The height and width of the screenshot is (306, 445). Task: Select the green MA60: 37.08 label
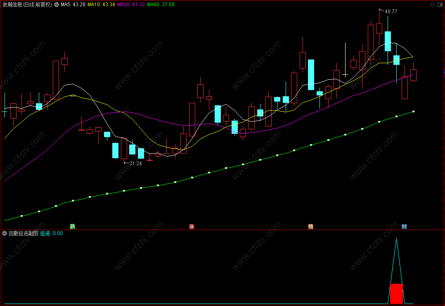(x=161, y=5)
